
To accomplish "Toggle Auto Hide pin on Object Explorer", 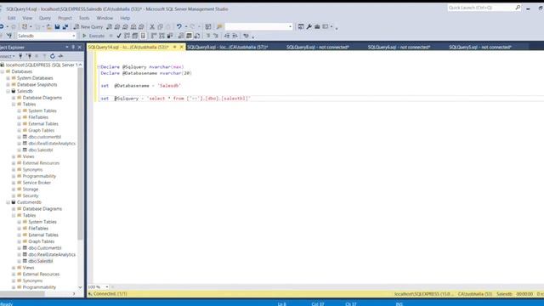I will pos(73,47).
